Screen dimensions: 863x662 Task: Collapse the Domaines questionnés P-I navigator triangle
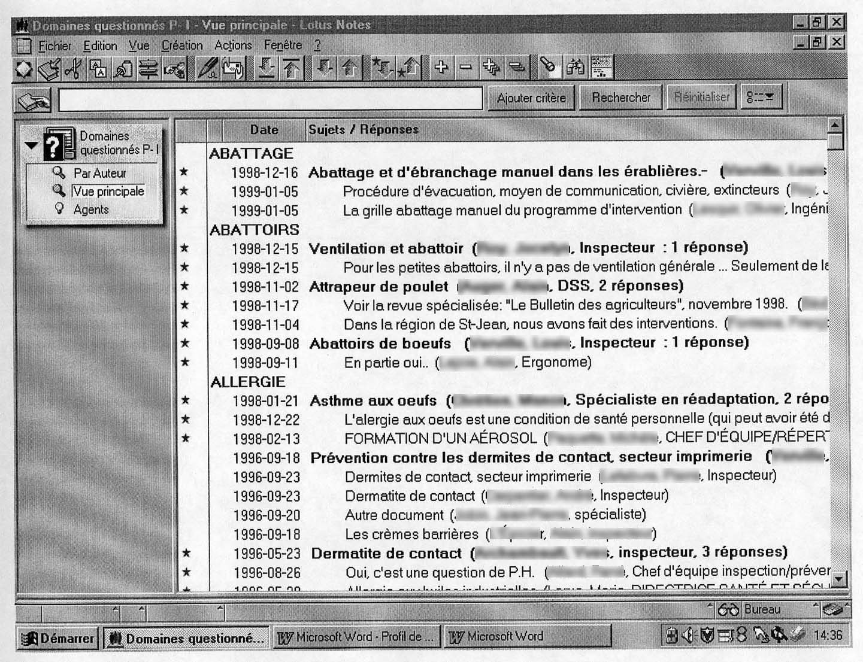click(x=31, y=145)
